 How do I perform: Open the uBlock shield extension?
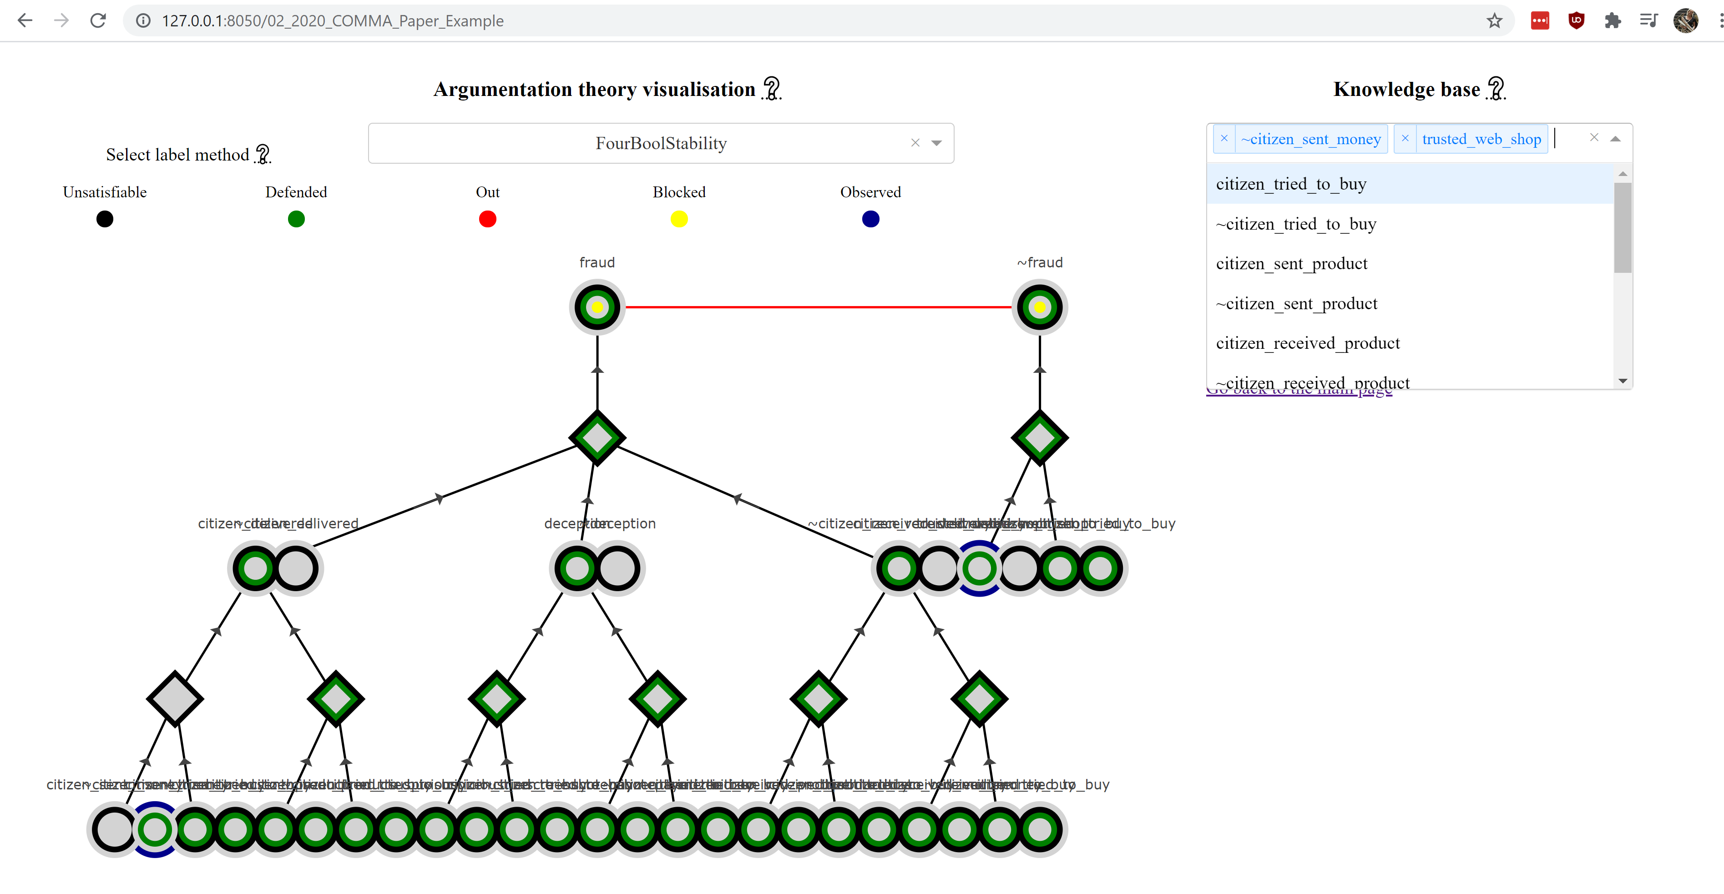(x=1576, y=21)
